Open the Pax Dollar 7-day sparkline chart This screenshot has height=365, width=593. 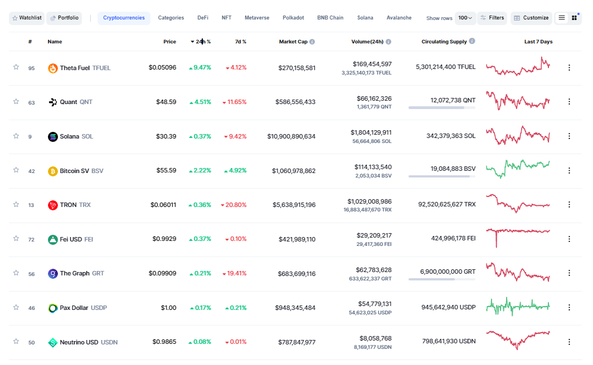coord(518,307)
